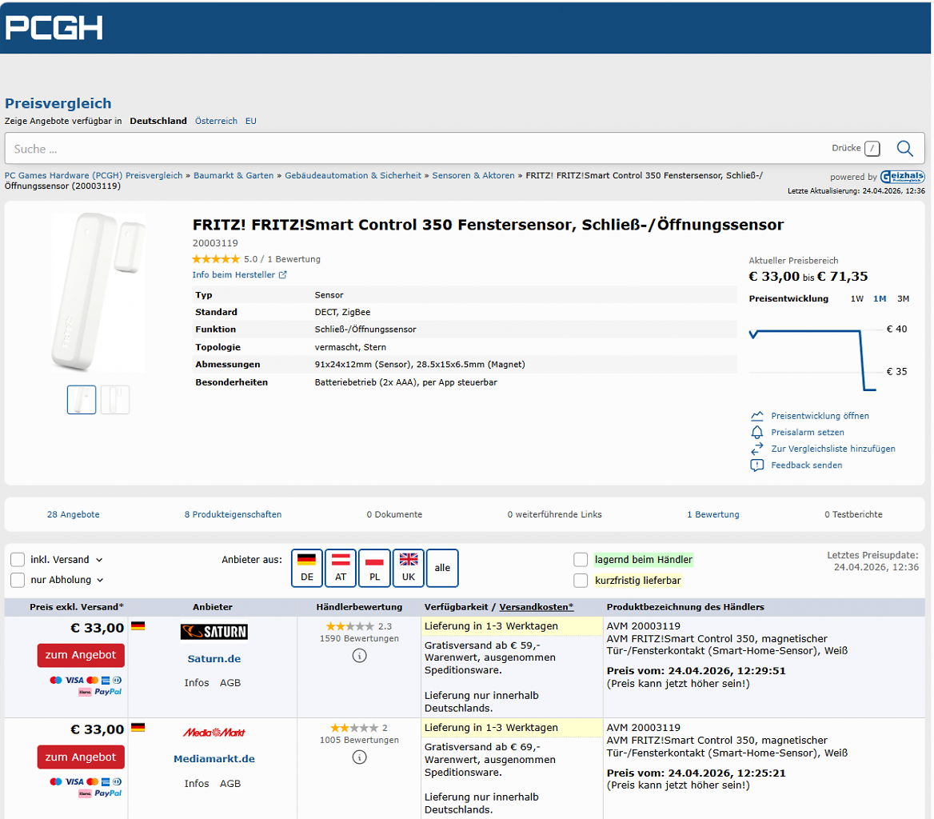Switch price chart to 1M
The width and height of the screenshot is (934, 819).
click(880, 299)
